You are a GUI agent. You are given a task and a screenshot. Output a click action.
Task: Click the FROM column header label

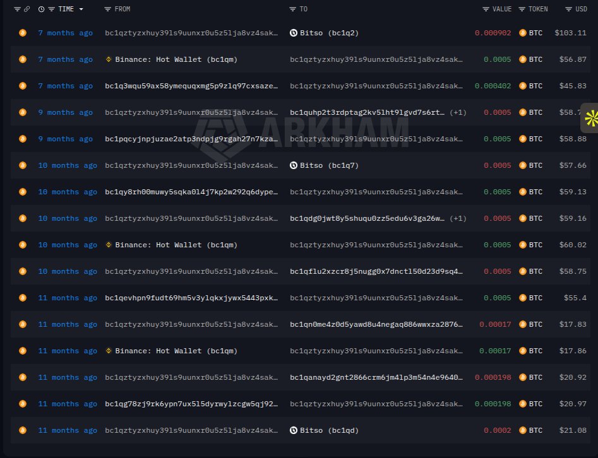click(x=123, y=9)
